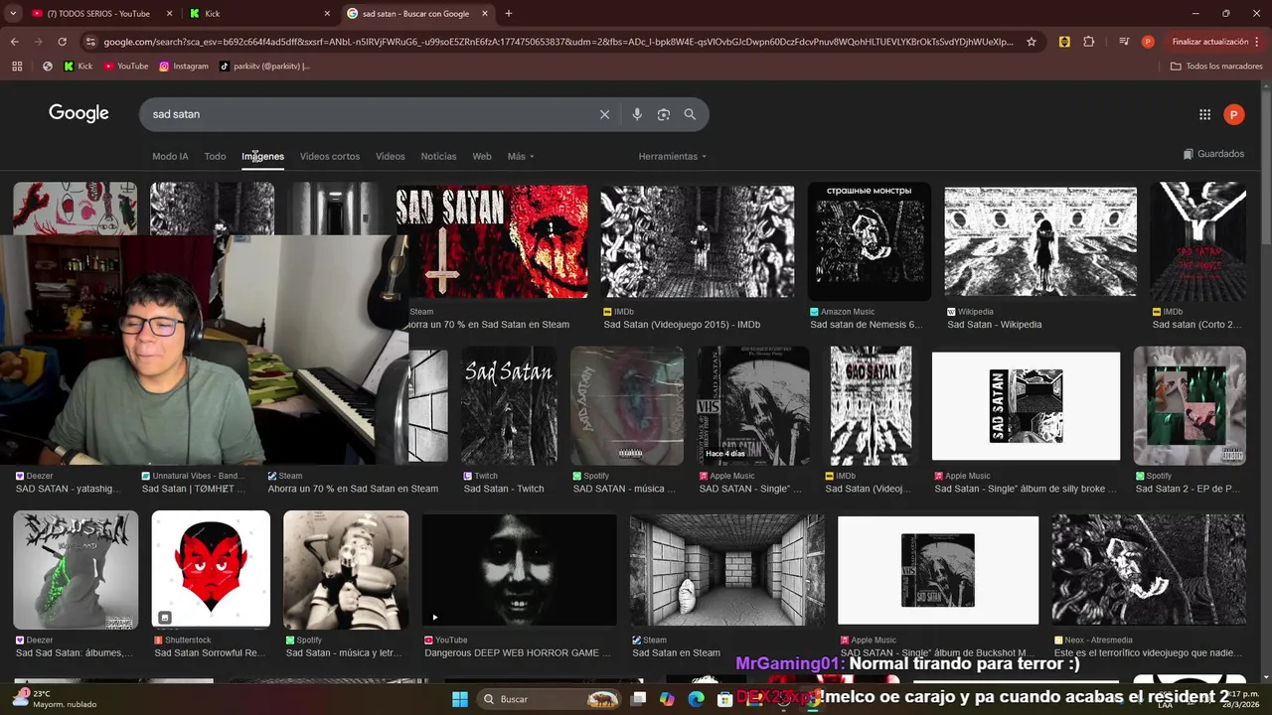Open the YouTube bookmark

pyautogui.click(x=126, y=67)
